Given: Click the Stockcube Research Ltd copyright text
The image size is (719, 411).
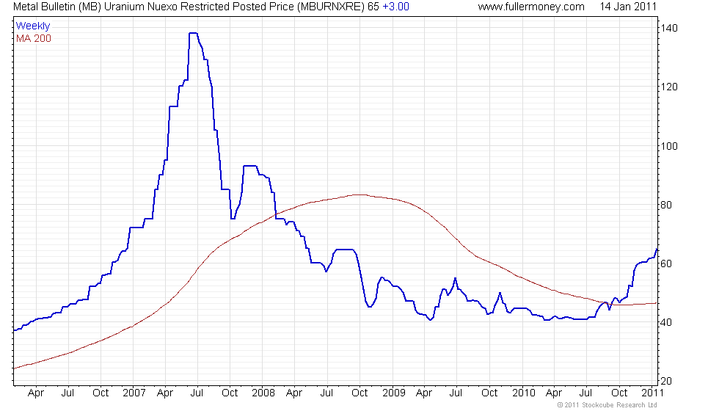Looking at the screenshot, I should click(x=607, y=405).
